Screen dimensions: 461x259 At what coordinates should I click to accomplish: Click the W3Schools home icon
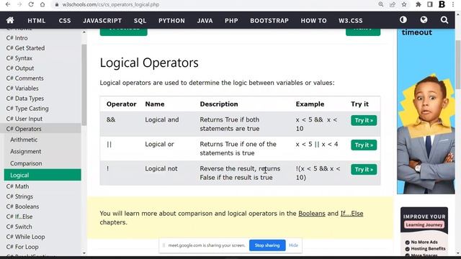(10, 20)
